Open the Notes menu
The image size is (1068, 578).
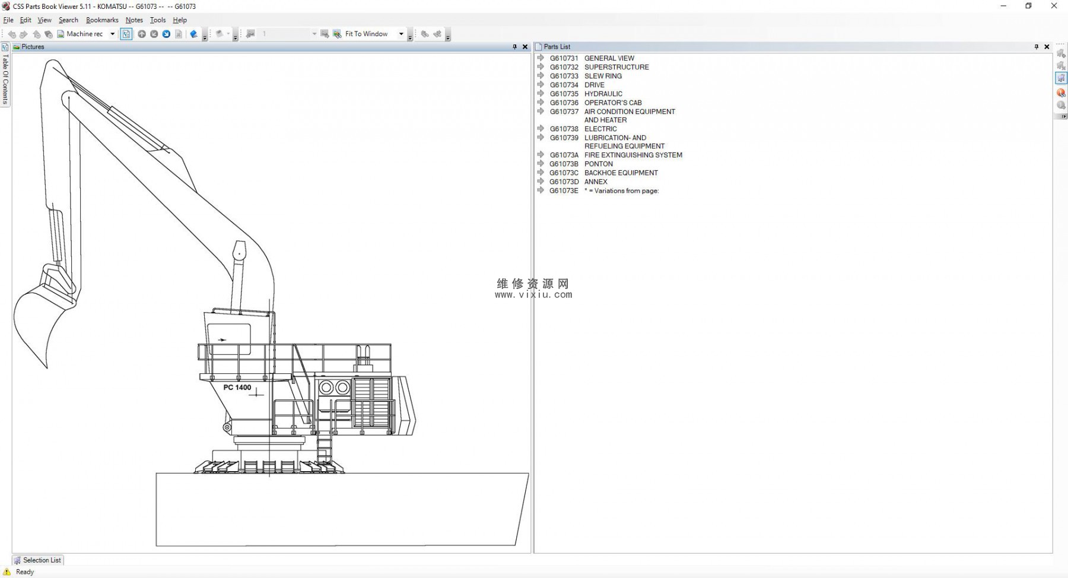pos(134,20)
